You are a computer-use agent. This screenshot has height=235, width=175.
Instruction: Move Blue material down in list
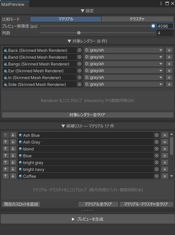click(x=13, y=156)
